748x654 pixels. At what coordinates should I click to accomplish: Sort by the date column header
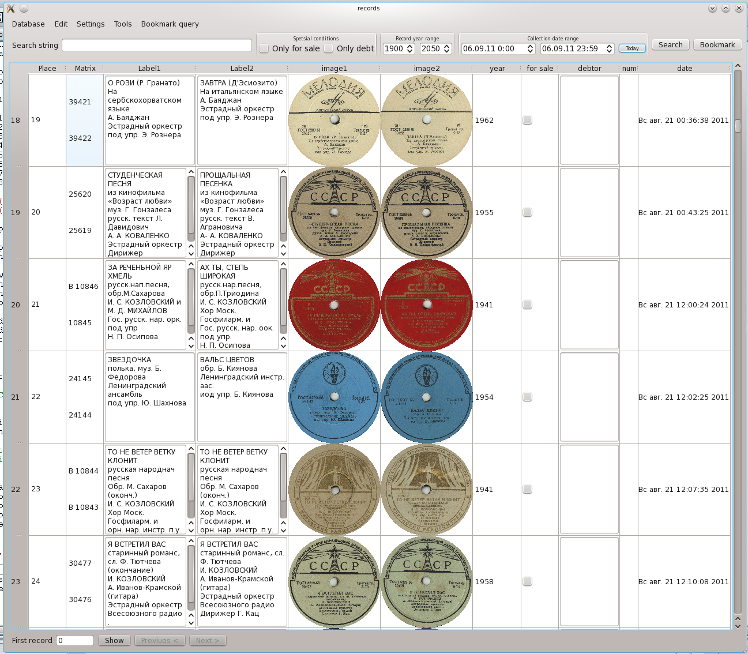685,68
